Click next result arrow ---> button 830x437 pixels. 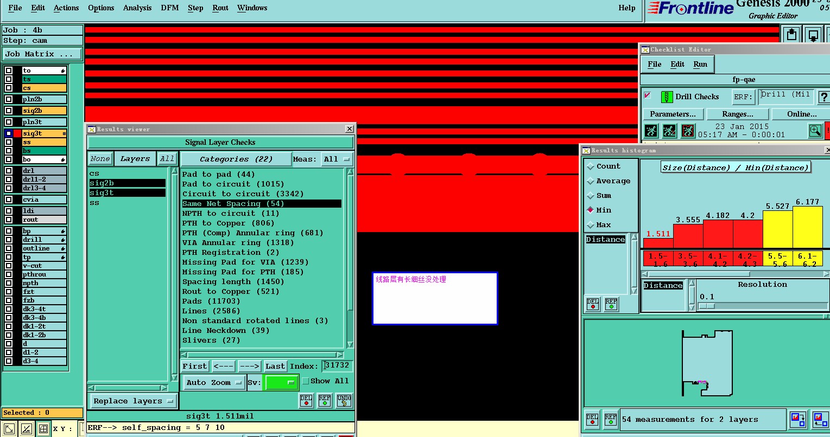pyautogui.click(x=249, y=367)
